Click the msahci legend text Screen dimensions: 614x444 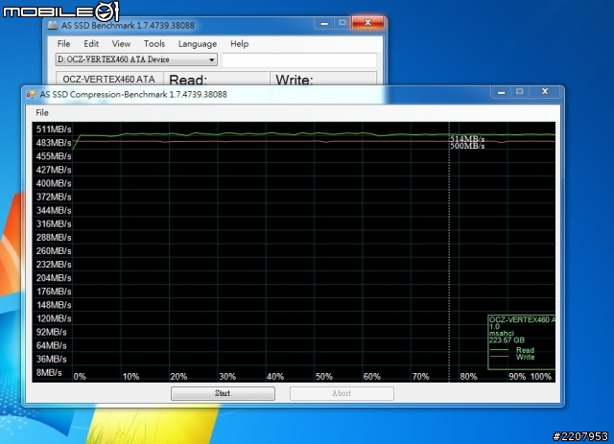tap(501, 333)
